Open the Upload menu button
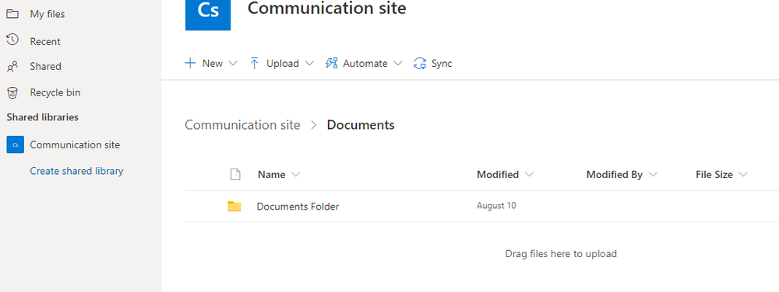The width and height of the screenshot is (779, 292). pos(282,64)
